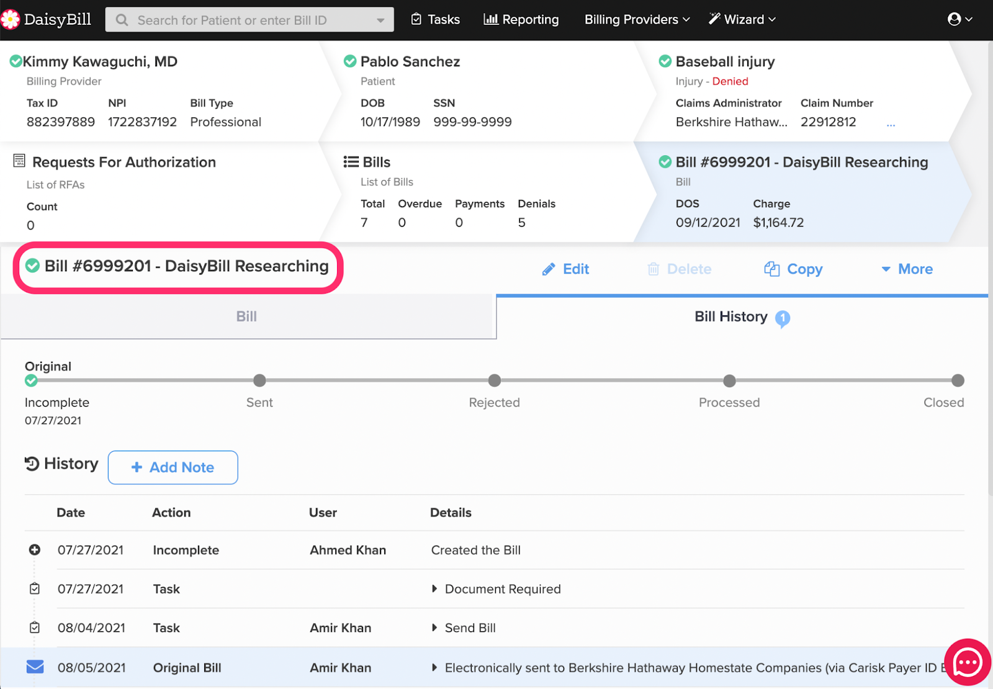Click the charge amount $1,164.72
The image size is (993, 689).
[x=778, y=223]
